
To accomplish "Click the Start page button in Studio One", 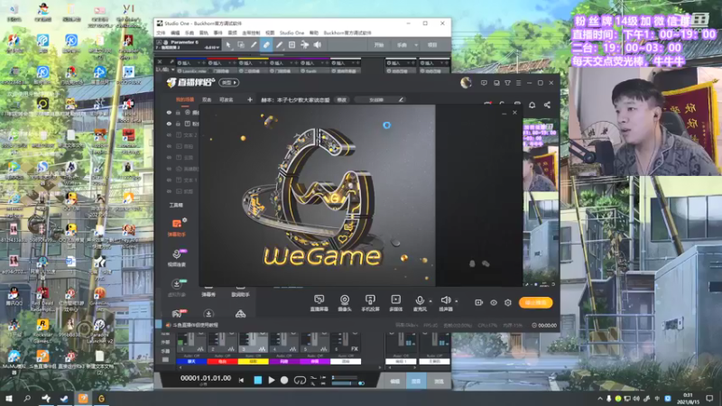I will click(x=378, y=45).
